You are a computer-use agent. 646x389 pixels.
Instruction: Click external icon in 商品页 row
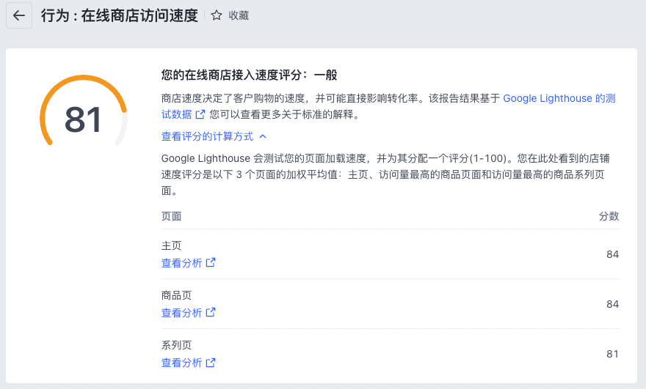point(211,312)
